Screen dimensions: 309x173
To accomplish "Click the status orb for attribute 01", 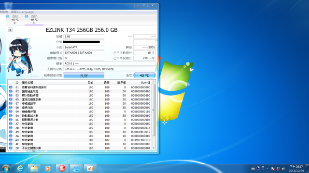I will (11, 87).
